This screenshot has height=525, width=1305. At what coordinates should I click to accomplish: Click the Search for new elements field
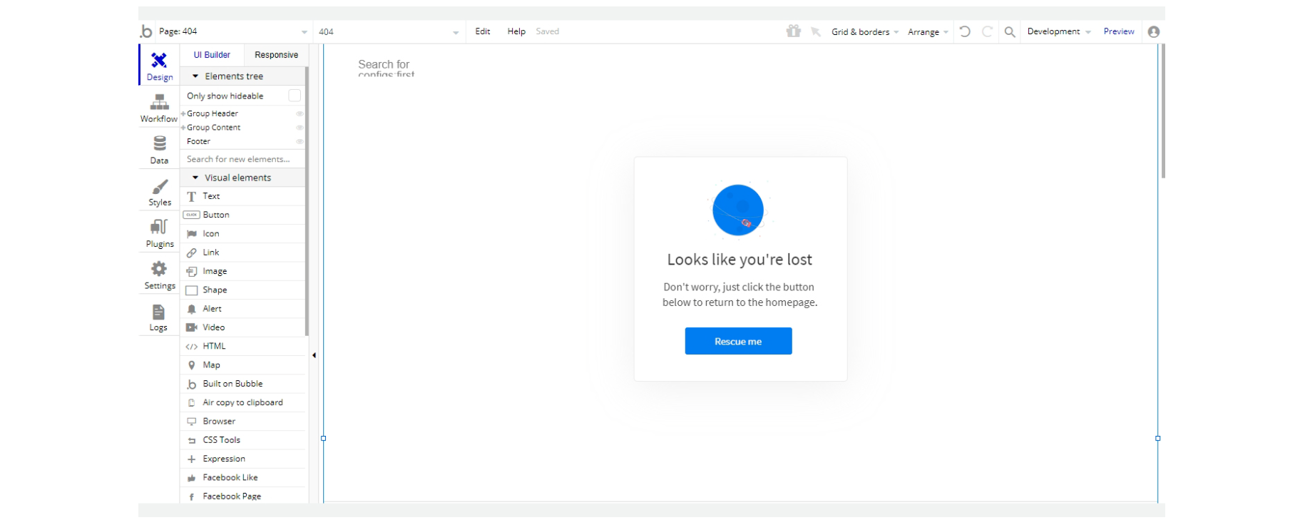click(x=242, y=159)
